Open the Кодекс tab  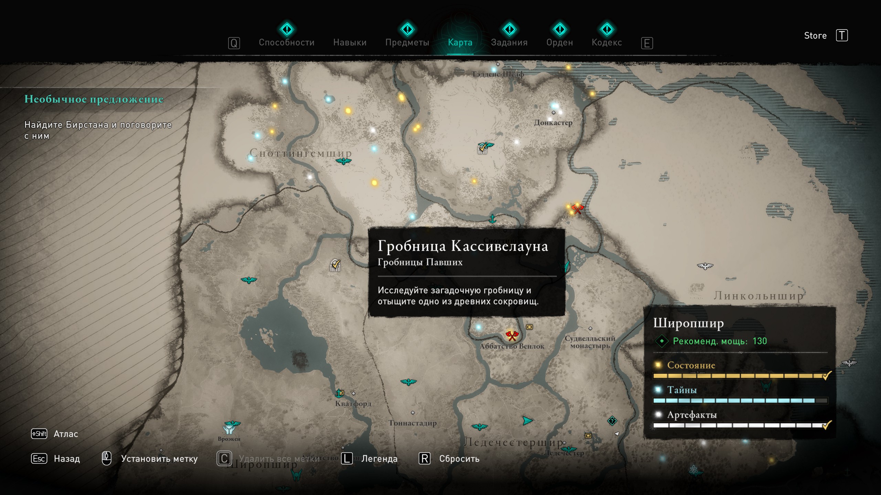[606, 42]
